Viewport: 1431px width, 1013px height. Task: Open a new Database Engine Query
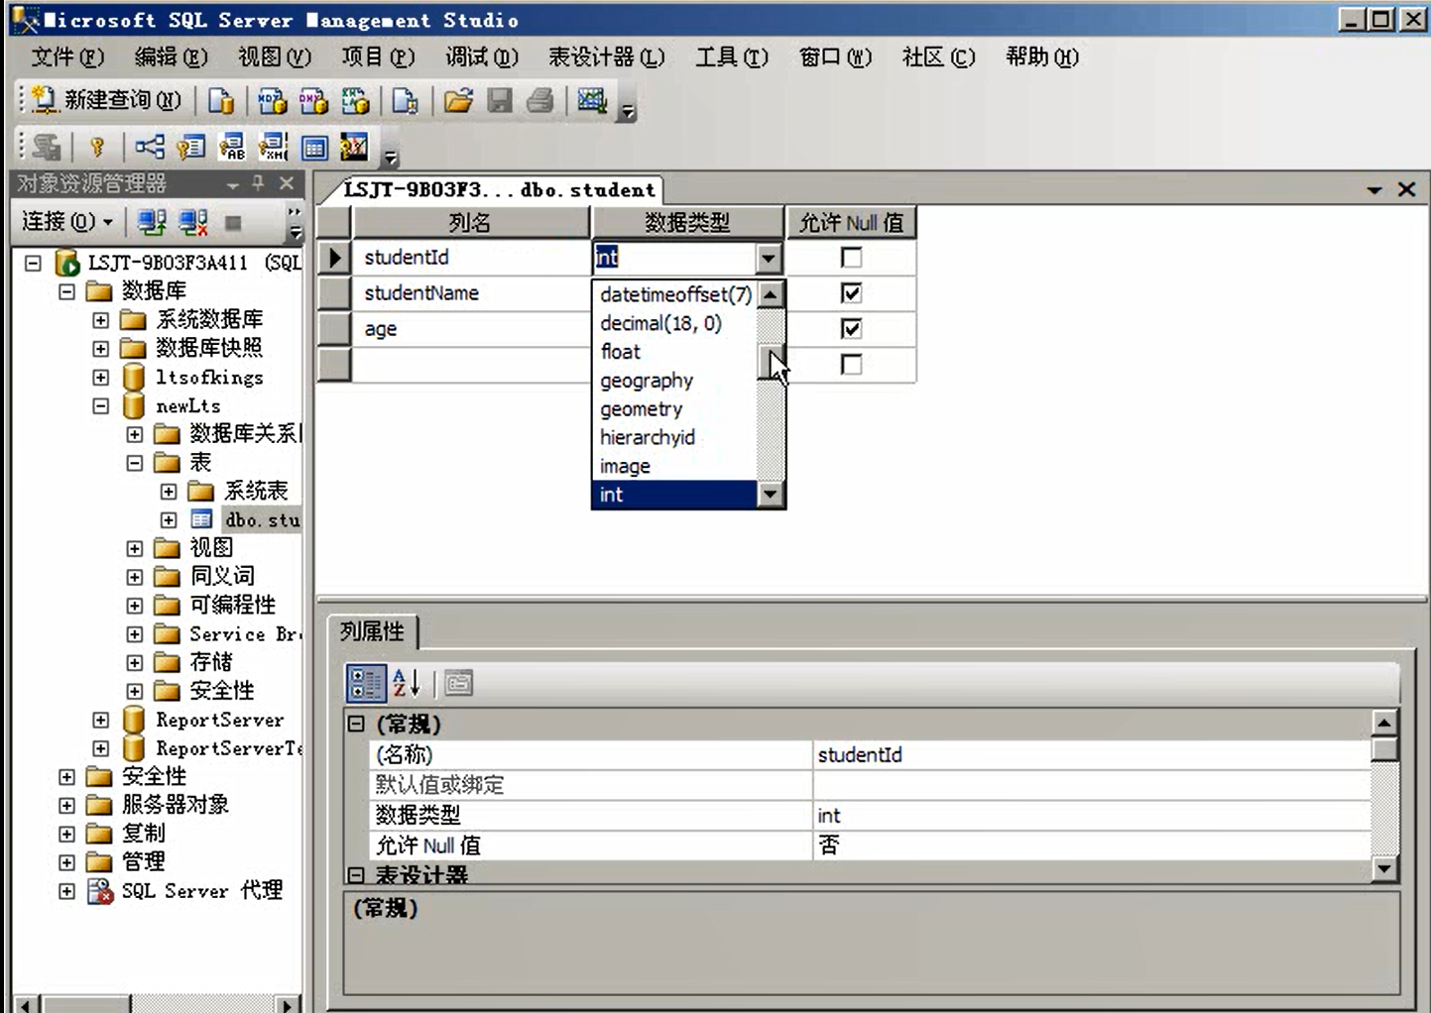coord(221,100)
